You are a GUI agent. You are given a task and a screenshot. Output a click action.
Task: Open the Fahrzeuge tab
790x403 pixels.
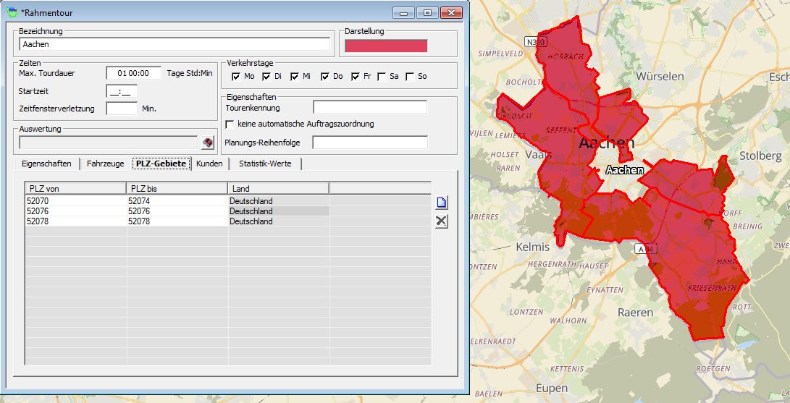[105, 164]
